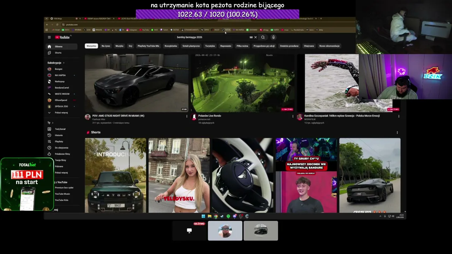The height and width of the screenshot is (254, 452).
Task: Open Premium bez opłat link
Action: (64, 188)
